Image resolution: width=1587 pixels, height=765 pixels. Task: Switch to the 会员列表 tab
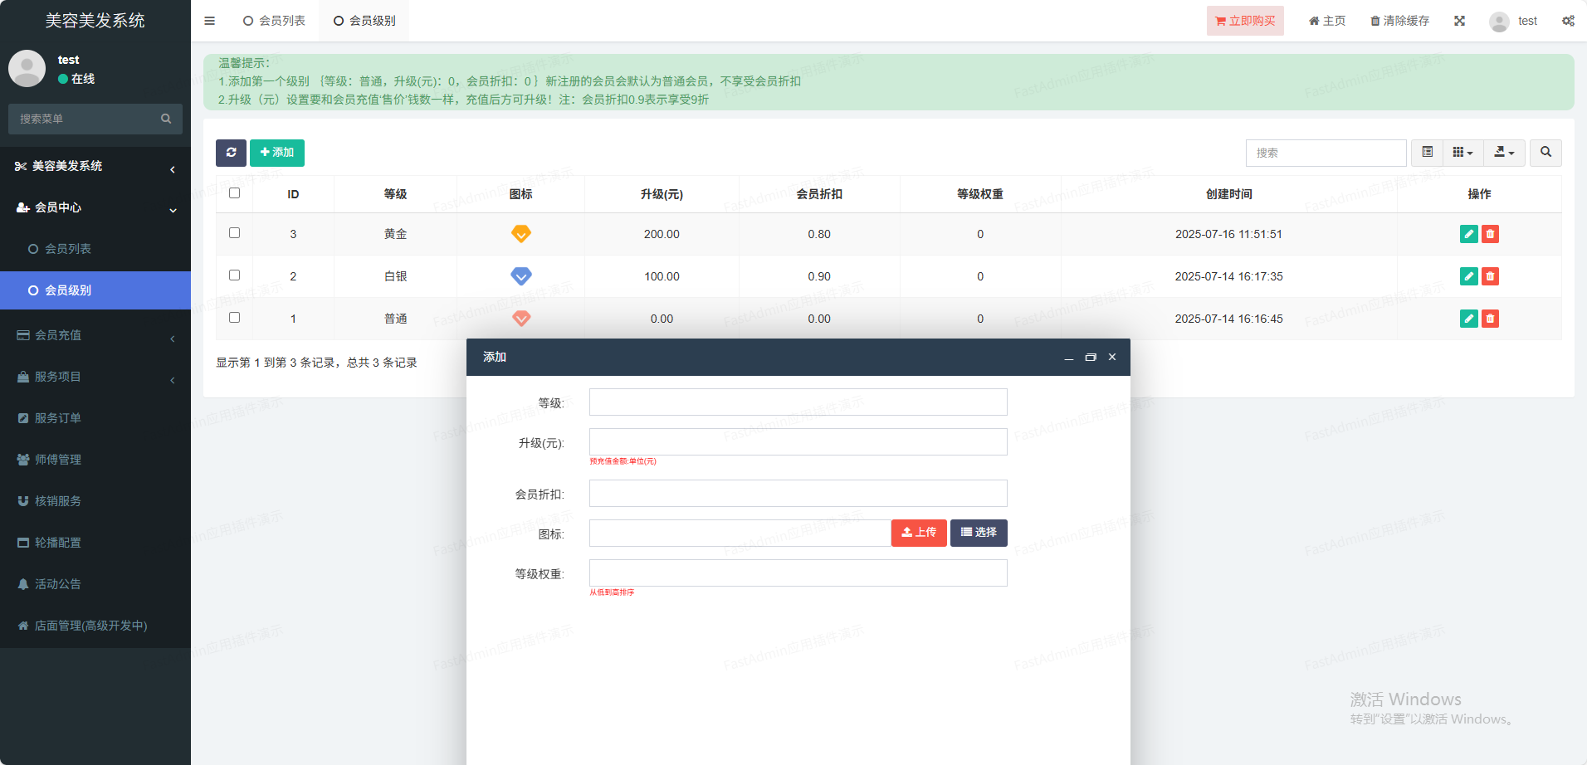[274, 21]
